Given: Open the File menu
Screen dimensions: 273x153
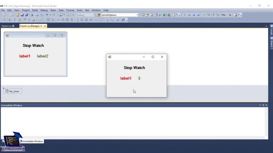Looking at the screenshot, I should click(3, 10).
